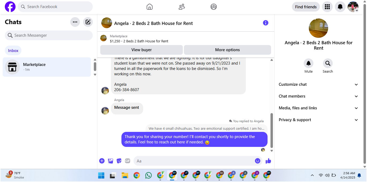
Task: Open the Facebook Home icon
Action: (150, 7)
